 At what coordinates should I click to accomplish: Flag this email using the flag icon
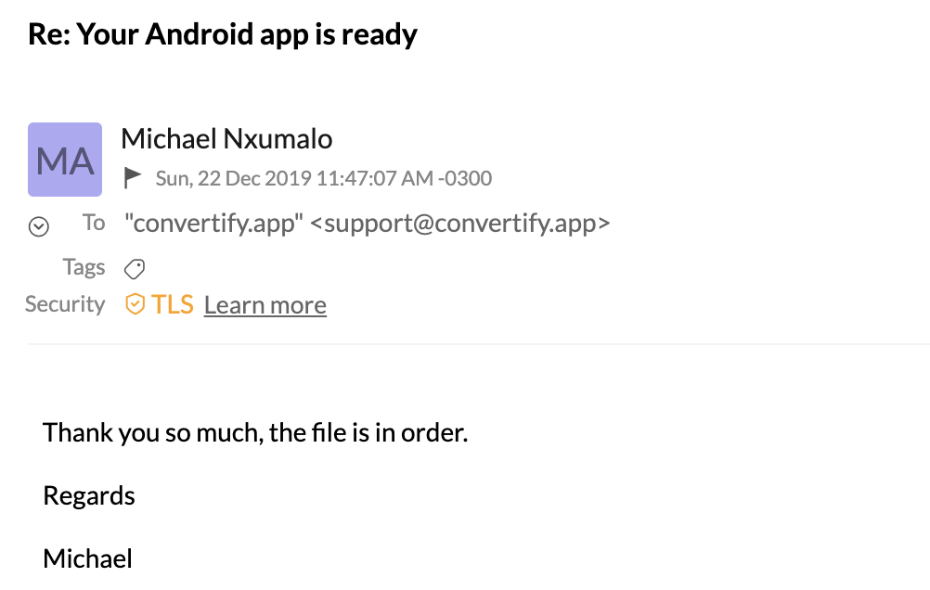point(133,178)
